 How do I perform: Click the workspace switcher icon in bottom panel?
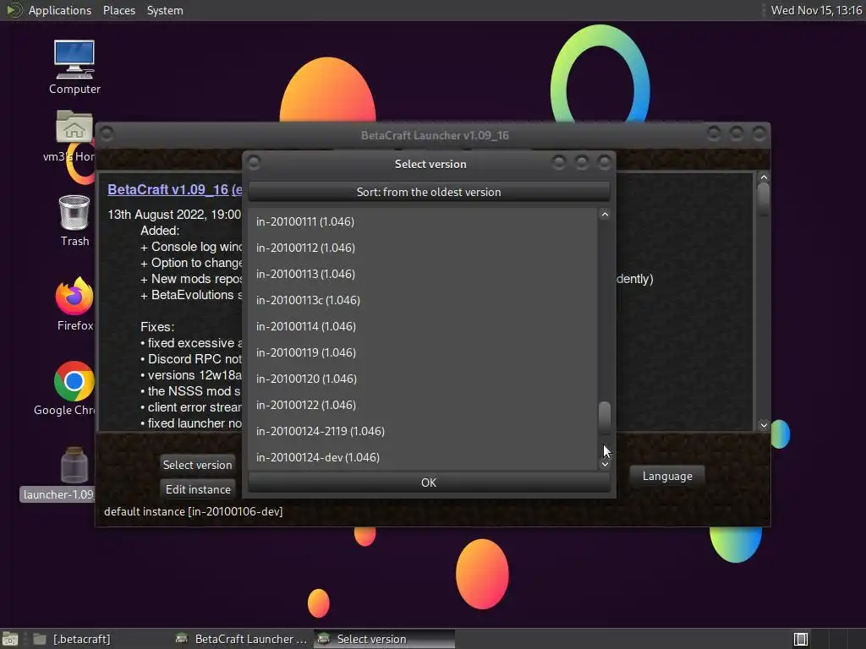800,639
